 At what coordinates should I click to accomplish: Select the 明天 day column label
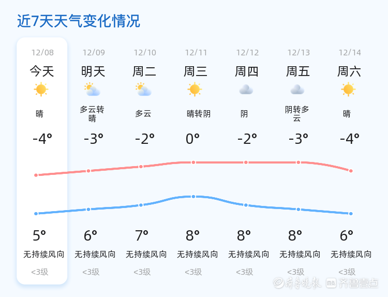coord(93,71)
